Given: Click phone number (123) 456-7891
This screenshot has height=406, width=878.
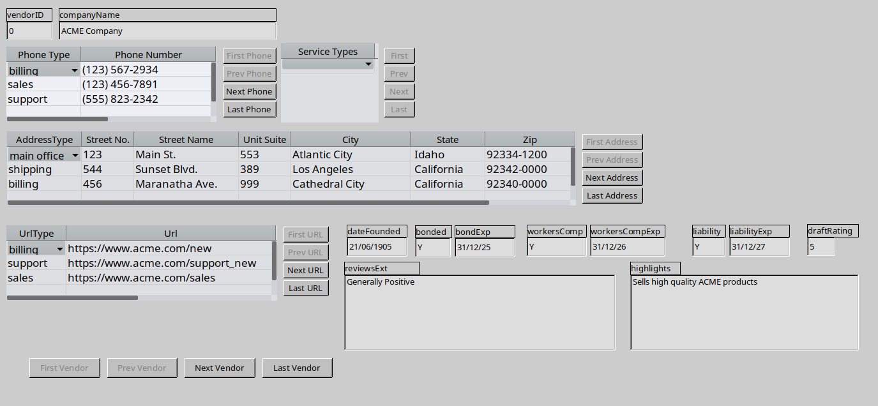Looking at the screenshot, I should (146, 84).
